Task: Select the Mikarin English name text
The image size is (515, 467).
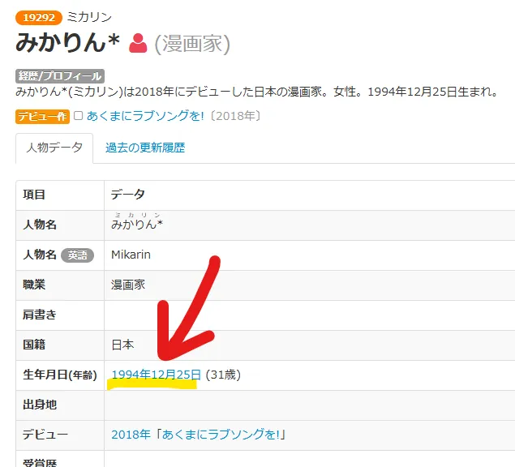Action: pos(131,255)
